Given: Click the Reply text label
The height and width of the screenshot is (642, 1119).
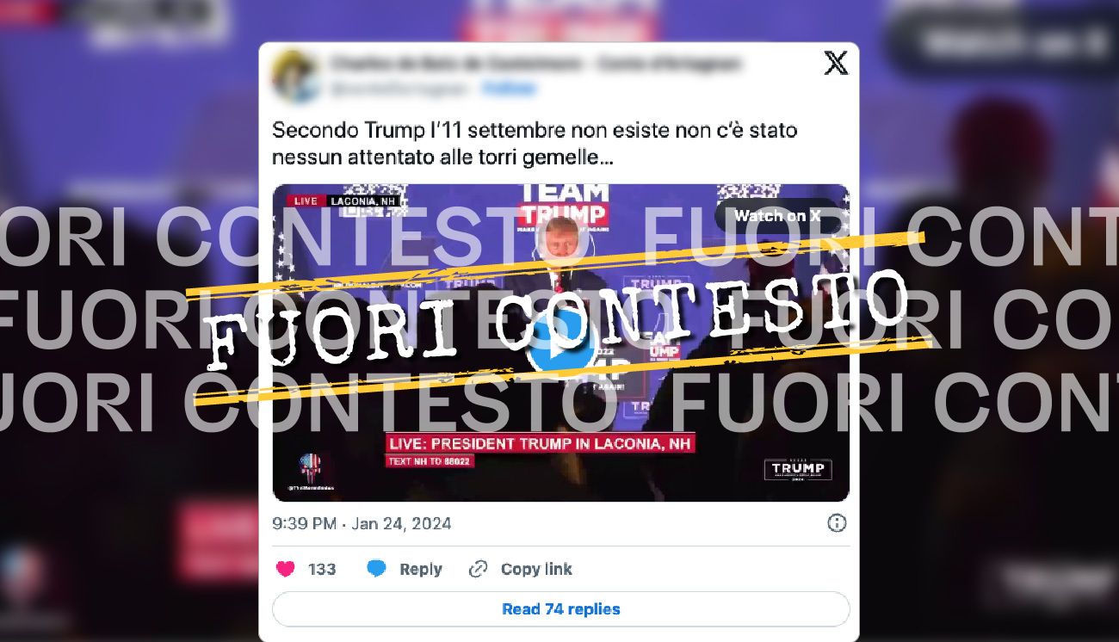Looking at the screenshot, I should [x=420, y=569].
